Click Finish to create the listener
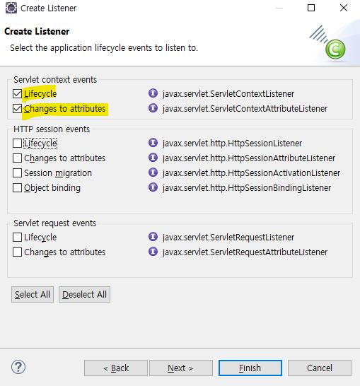The height and width of the screenshot is (386, 360). tap(250, 368)
